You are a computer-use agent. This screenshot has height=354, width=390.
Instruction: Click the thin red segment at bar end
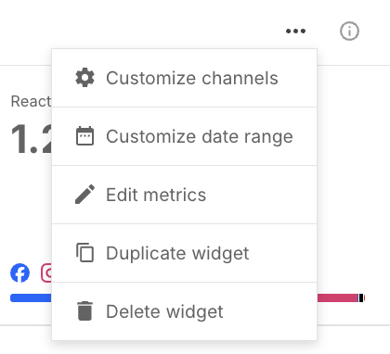point(364,297)
